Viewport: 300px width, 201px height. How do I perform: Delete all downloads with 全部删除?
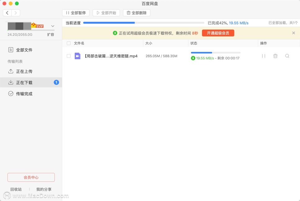(137, 13)
